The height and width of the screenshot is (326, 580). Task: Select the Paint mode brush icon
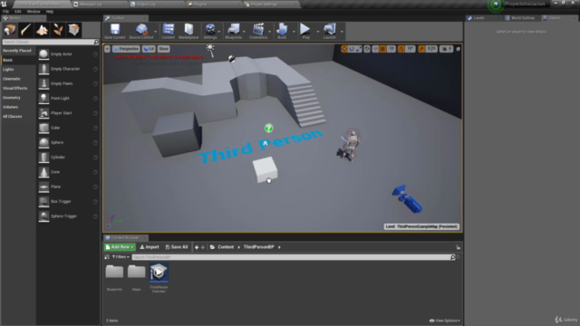(x=26, y=30)
